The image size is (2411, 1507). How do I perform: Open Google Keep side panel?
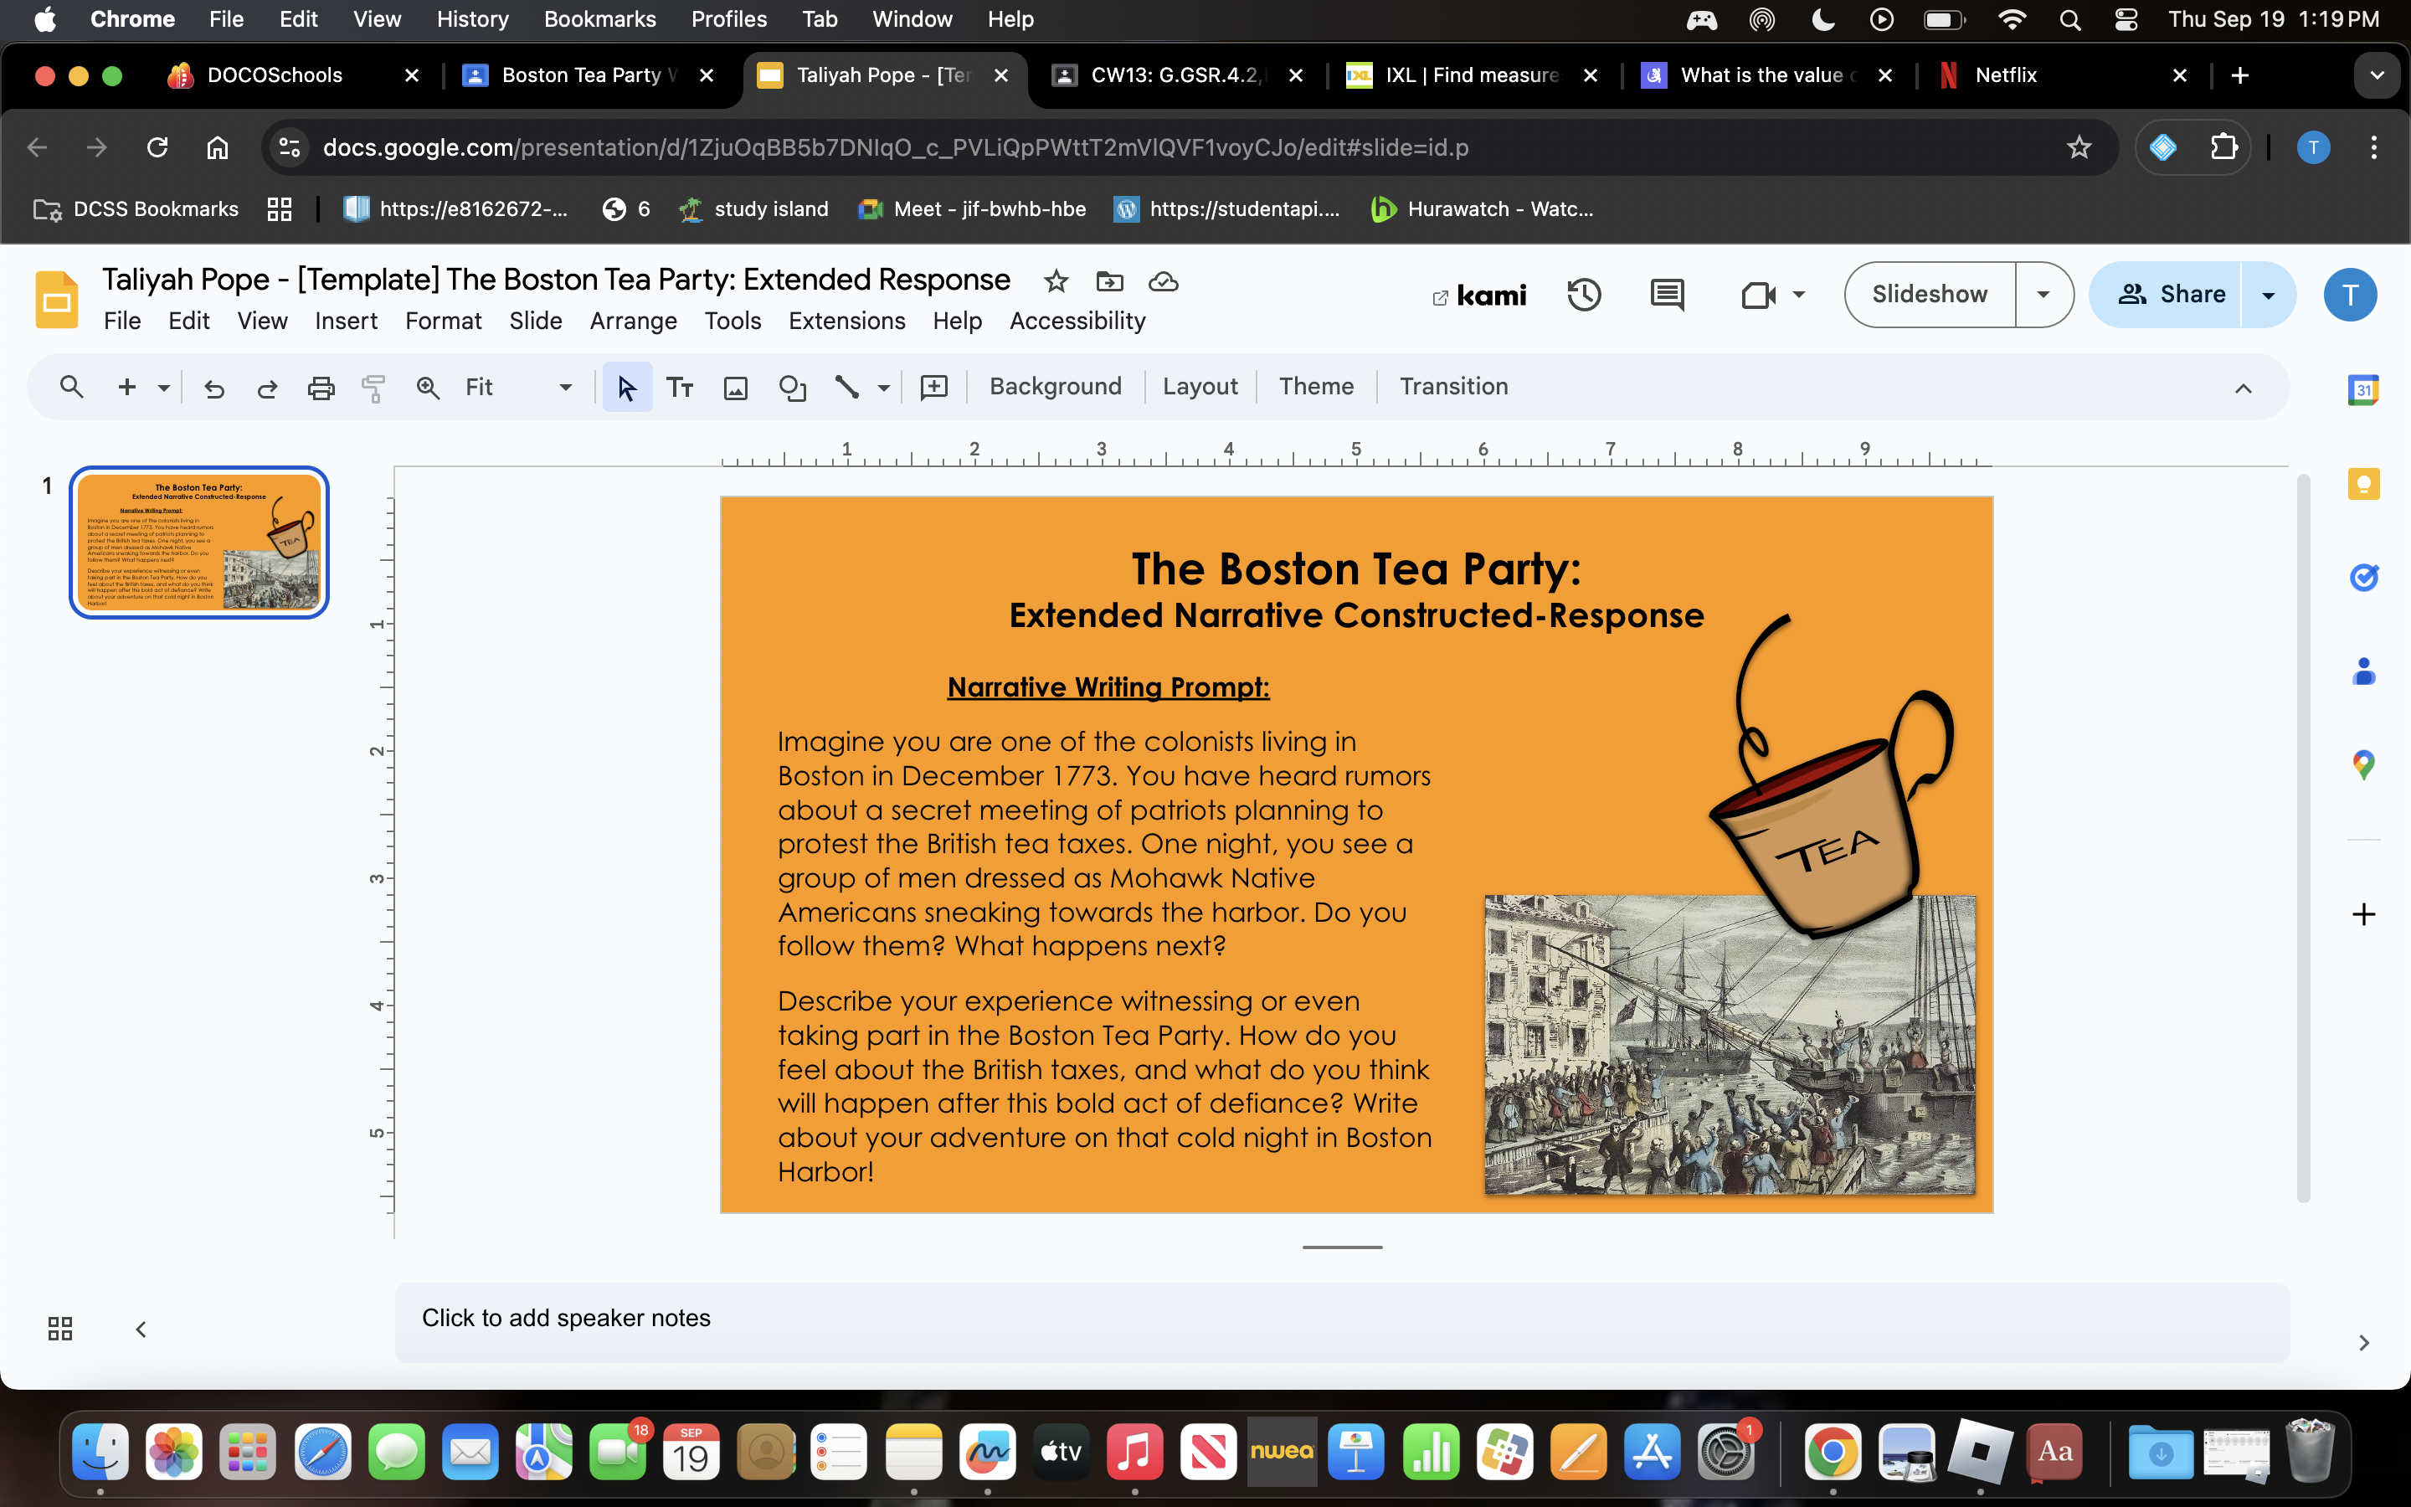click(x=2363, y=485)
